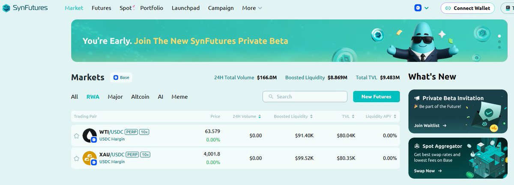This screenshot has width=514, height=185.
Task: Click the XAU 10x leverage tag
Action: point(146,154)
